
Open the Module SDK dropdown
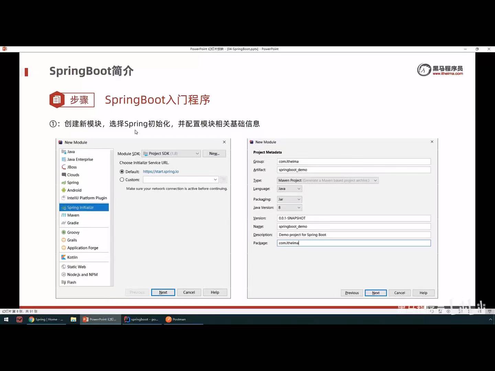click(x=171, y=154)
